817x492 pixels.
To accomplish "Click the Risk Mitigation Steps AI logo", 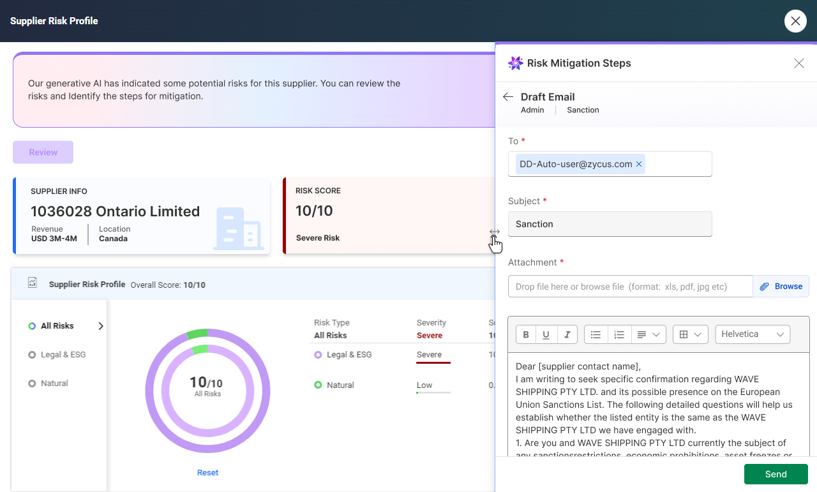I will (515, 63).
